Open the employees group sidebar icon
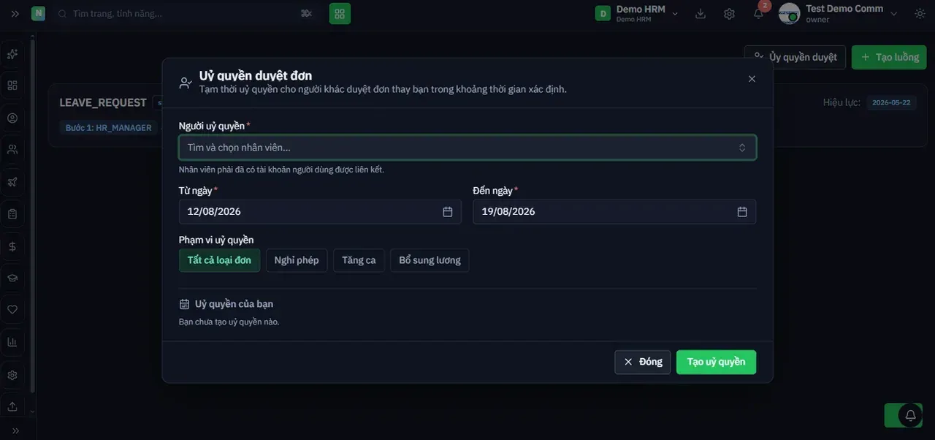 (x=12, y=150)
